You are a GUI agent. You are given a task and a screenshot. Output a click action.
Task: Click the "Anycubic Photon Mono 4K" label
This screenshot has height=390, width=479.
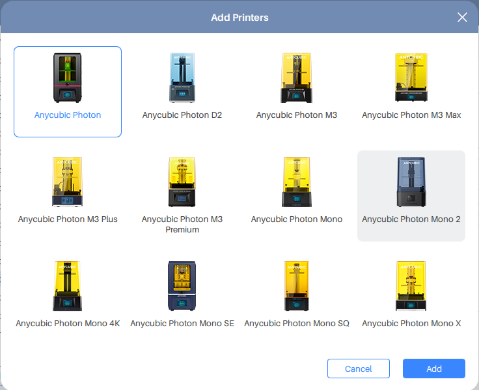coord(68,324)
